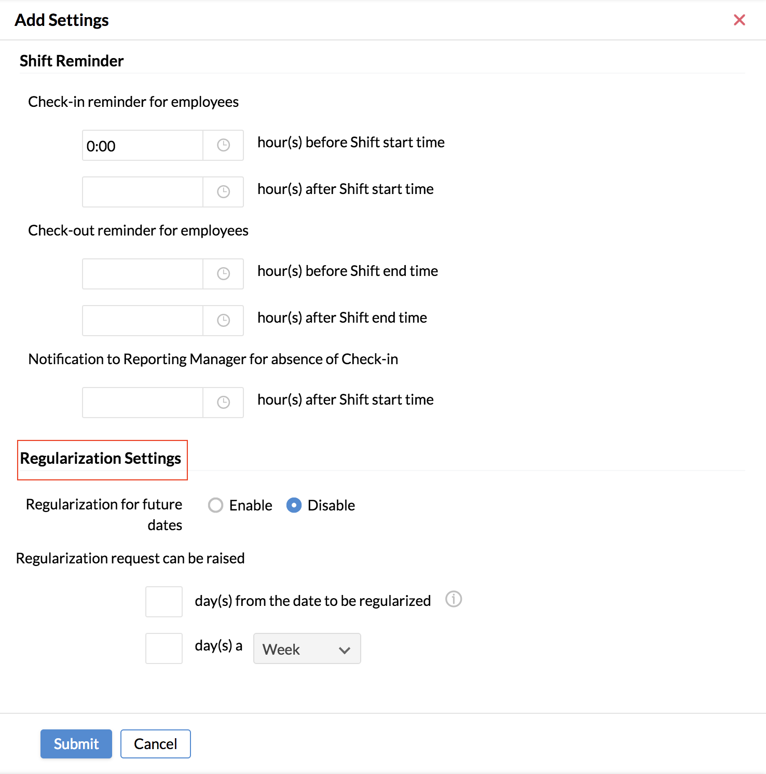Open clock picker for check-in after Shift start
This screenshot has height=774, width=766.
coord(223,192)
